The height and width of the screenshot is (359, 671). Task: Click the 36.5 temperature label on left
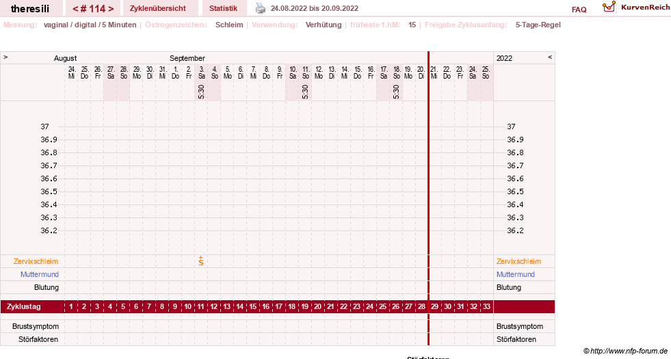[x=49, y=191]
